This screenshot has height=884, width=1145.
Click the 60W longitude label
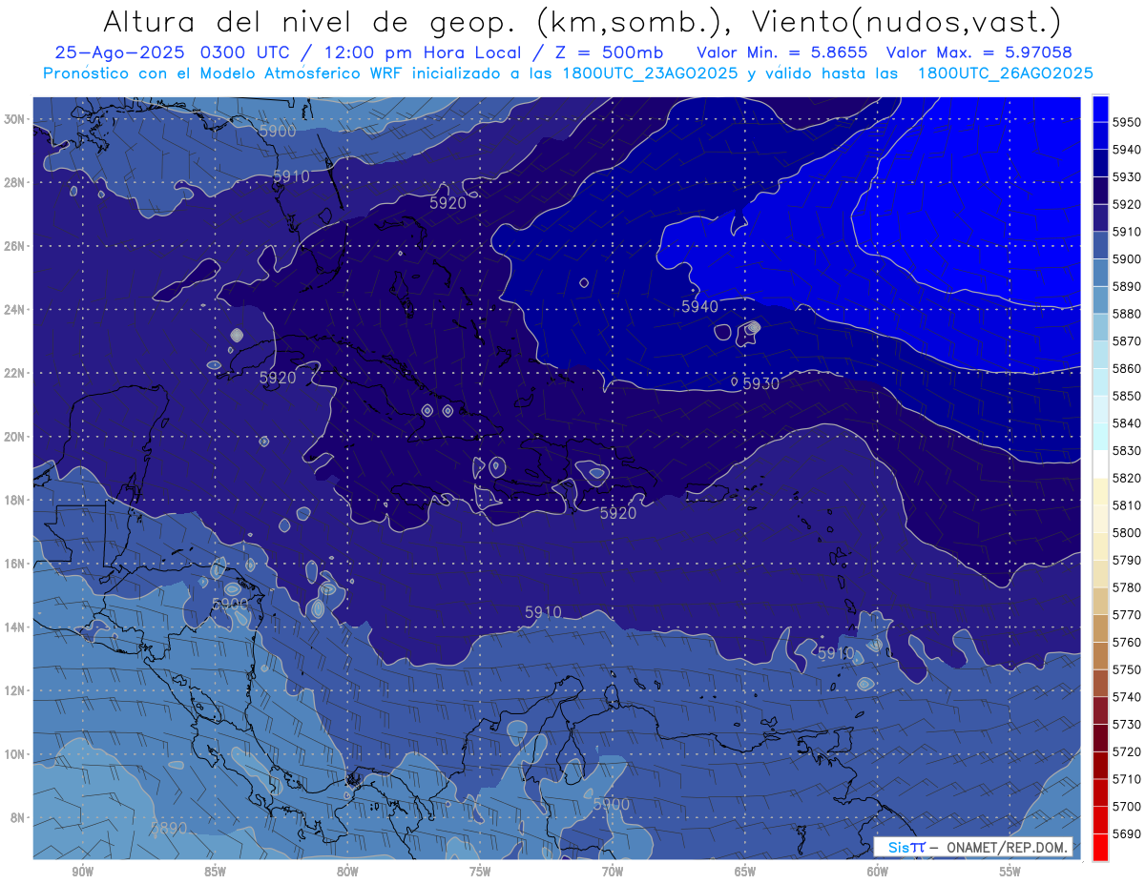(878, 872)
